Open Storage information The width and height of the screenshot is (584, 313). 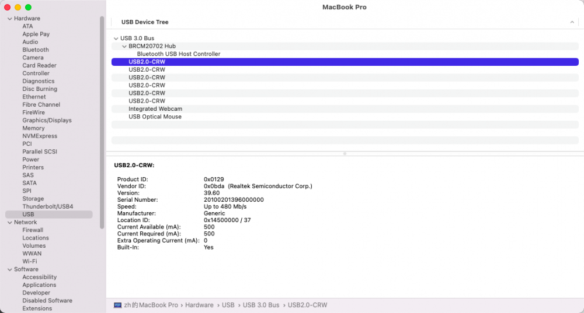(33, 199)
